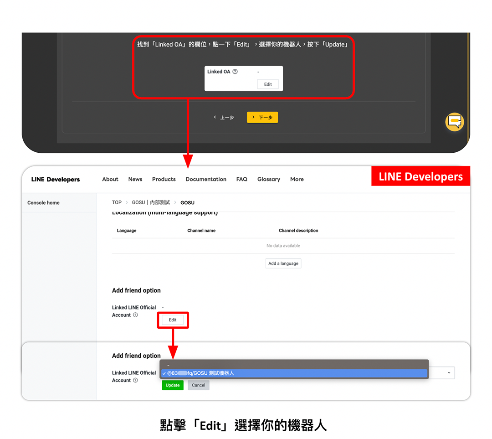This screenshot has width=492, height=439.
Task: Open the Glossary menu item
Action: 269,179
